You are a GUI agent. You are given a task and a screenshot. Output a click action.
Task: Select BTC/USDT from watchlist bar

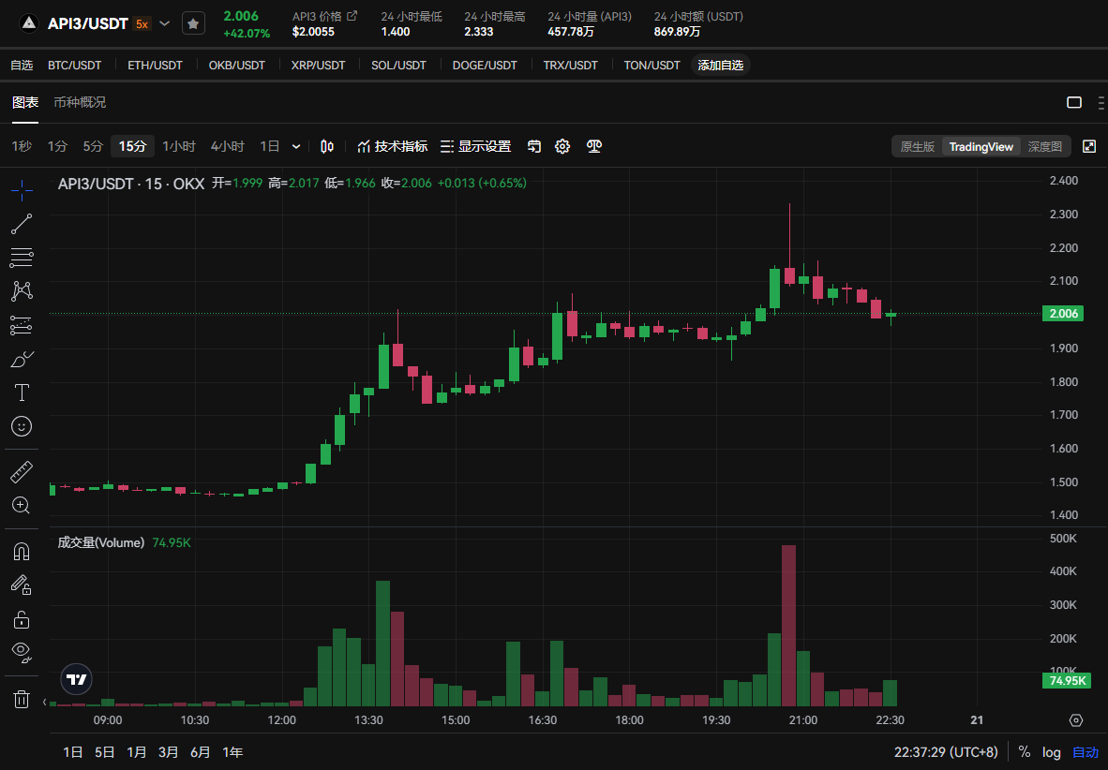[74, 65]
